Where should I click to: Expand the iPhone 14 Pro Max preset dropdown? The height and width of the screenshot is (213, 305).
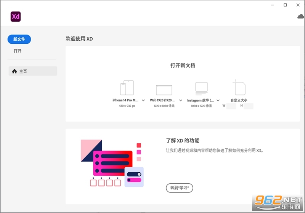pyautogui.click(x=143, y=100)
